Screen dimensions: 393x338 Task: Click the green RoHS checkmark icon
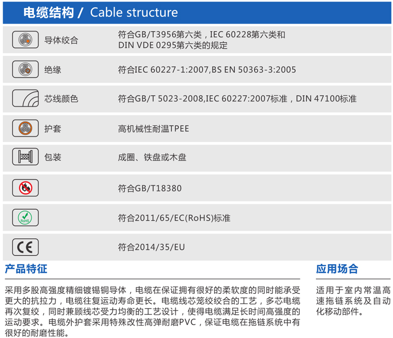tap(25, 217)
